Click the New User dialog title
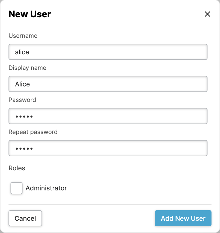This screenshot has width=220, height=233. point(30,14)
